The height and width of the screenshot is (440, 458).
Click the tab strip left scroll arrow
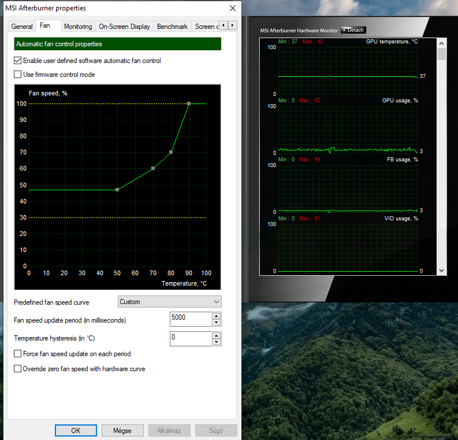[x=224, y=25]
